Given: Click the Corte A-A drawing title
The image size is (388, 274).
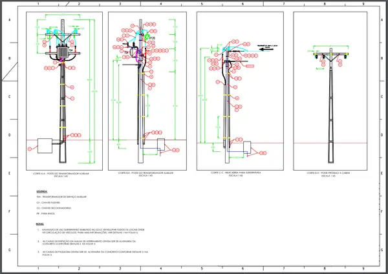Looking at the screenshot, I should point(61,175).
